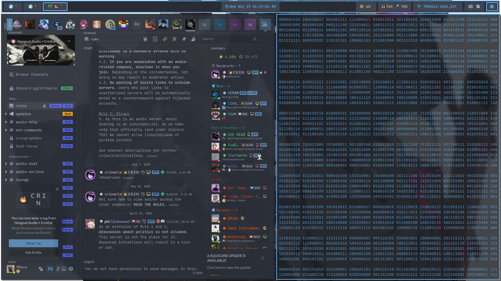Open pinned messages in rules channel
The height and width of the screenshot is (281, 501).
pyautogui.click(x=184, y=39)
